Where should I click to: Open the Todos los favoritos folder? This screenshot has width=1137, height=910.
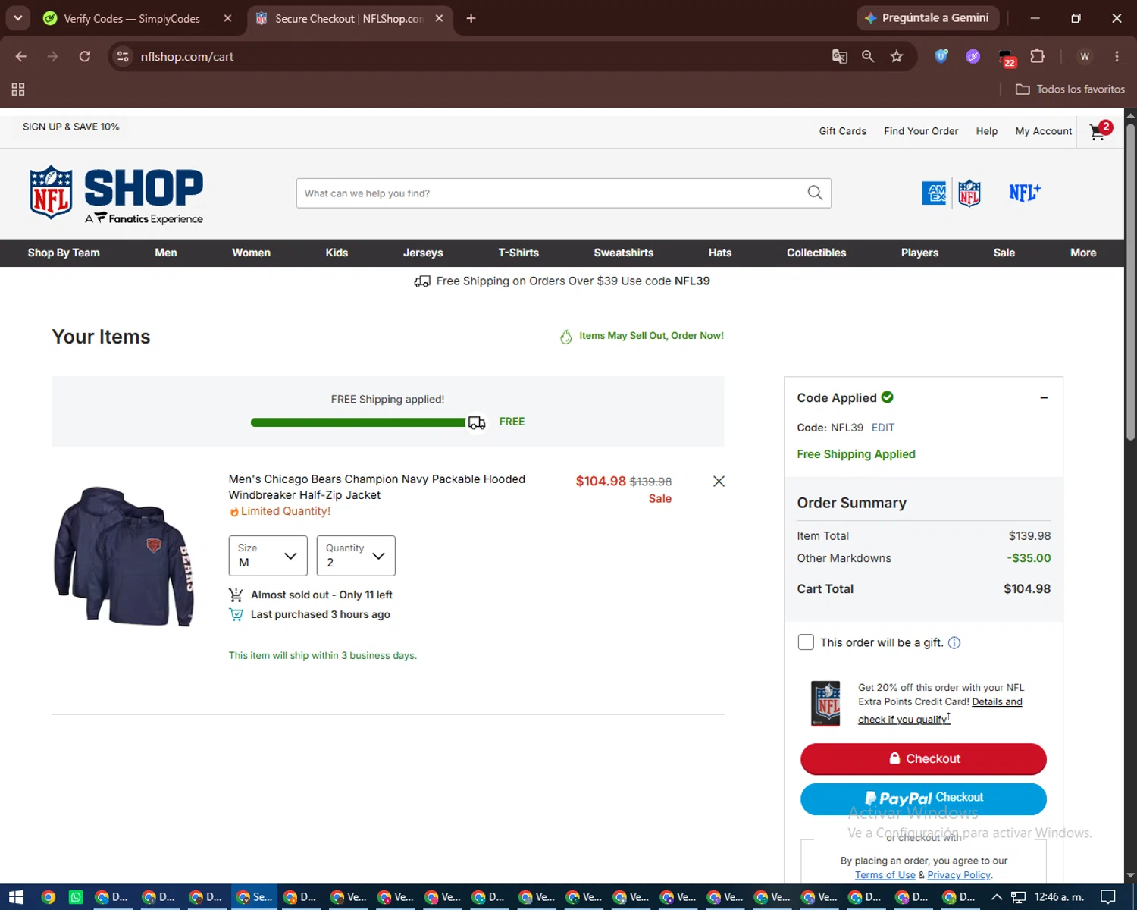[x=1070, y=89]
